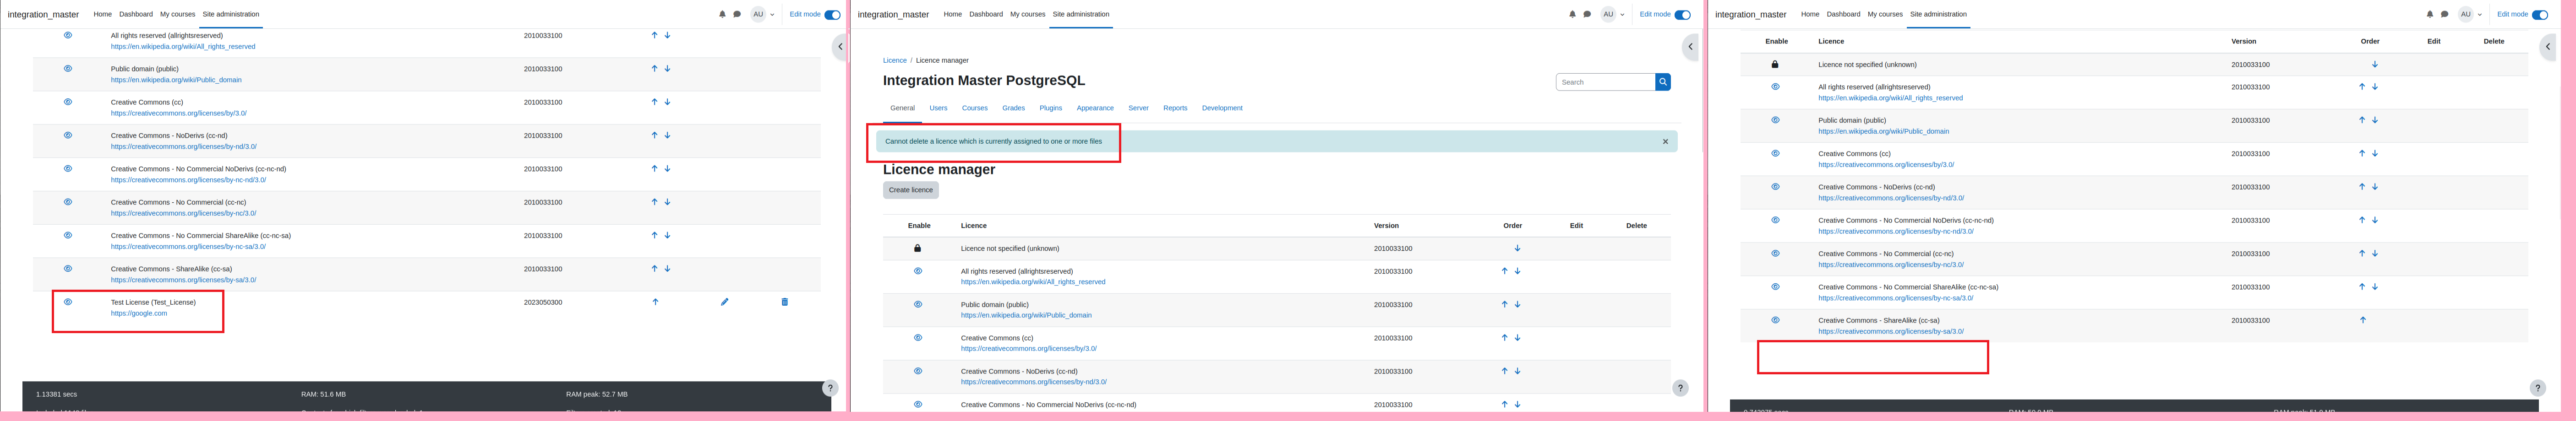Switch to the Appearance tab

coord(1095,108)
